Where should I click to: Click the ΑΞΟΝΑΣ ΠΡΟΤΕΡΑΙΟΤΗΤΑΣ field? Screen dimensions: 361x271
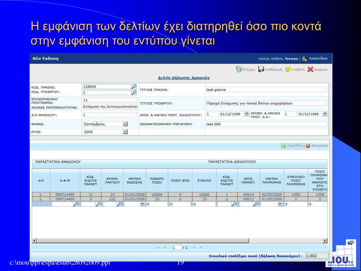(x=110, y=107)
